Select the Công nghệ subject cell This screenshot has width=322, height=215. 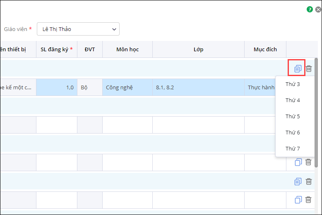point(127,87)
